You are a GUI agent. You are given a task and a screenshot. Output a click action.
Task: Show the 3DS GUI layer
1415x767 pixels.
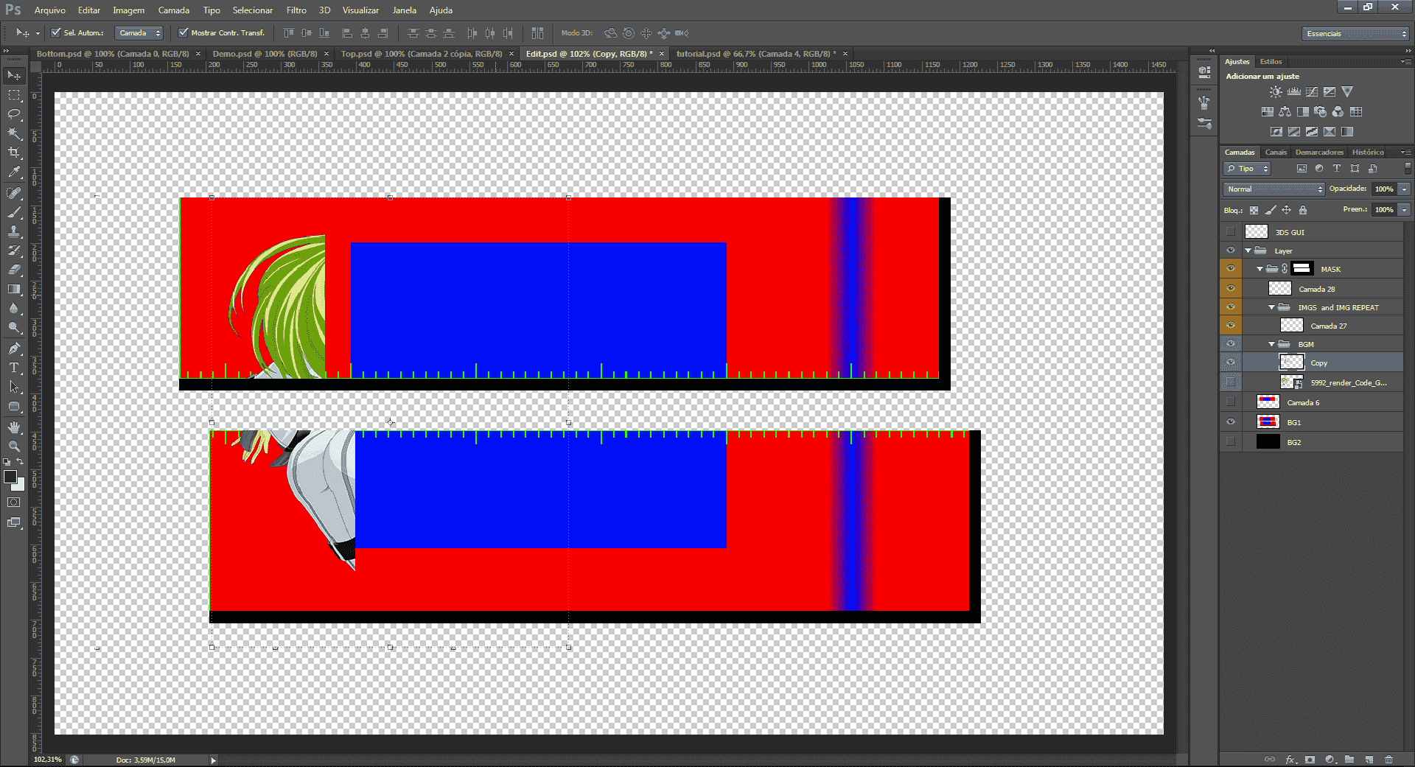pyautogui.click(x=1231, y=232)
